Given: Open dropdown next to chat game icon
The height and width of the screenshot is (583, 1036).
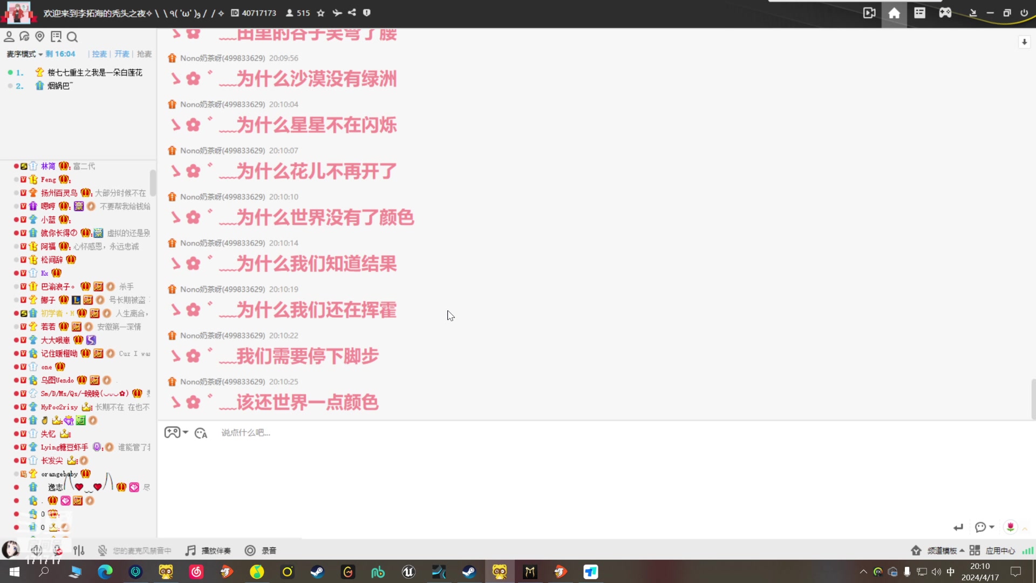Looking at the screenshot, I should pyautogui.click(x=186, y=432).
